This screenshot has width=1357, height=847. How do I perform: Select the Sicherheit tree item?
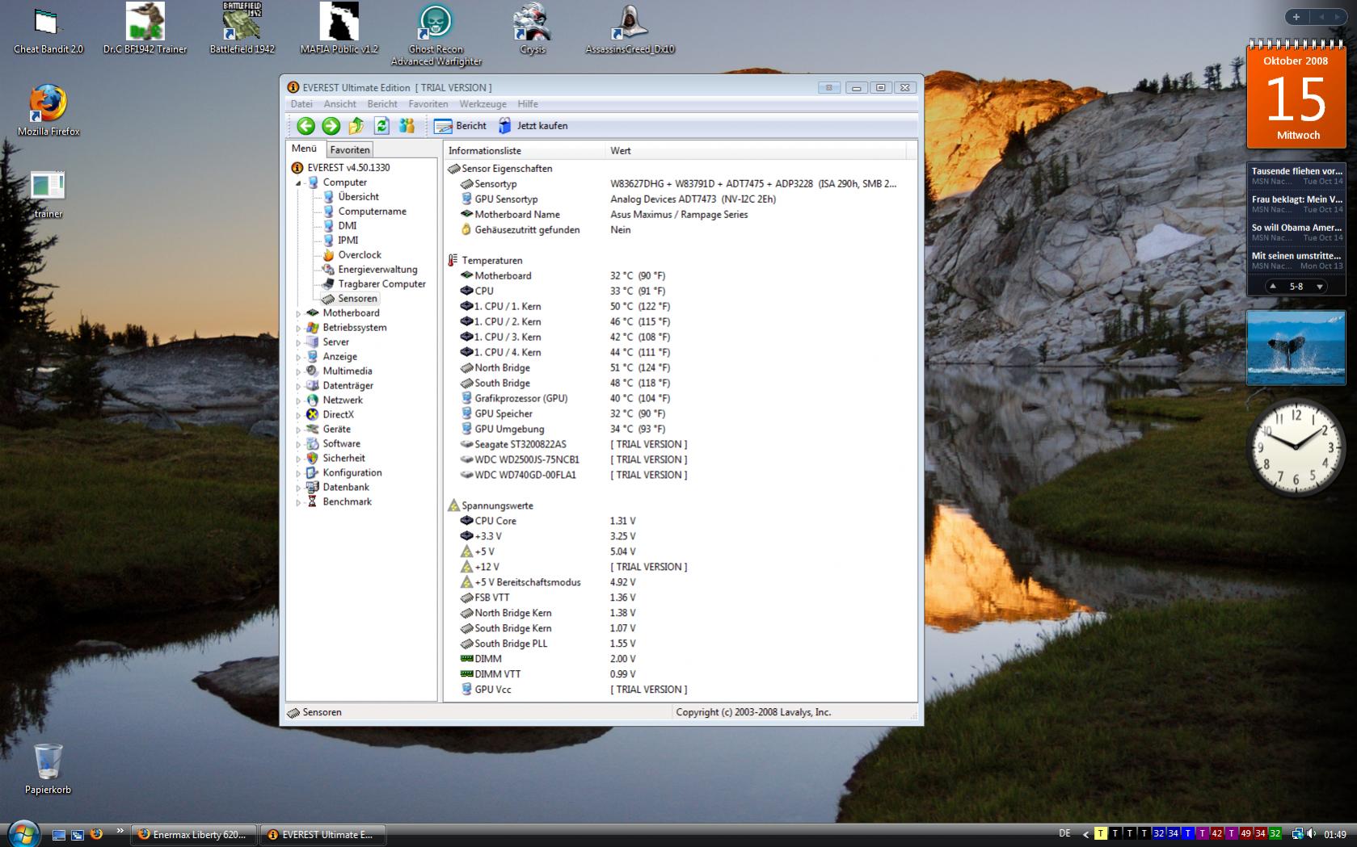(343, 459)
